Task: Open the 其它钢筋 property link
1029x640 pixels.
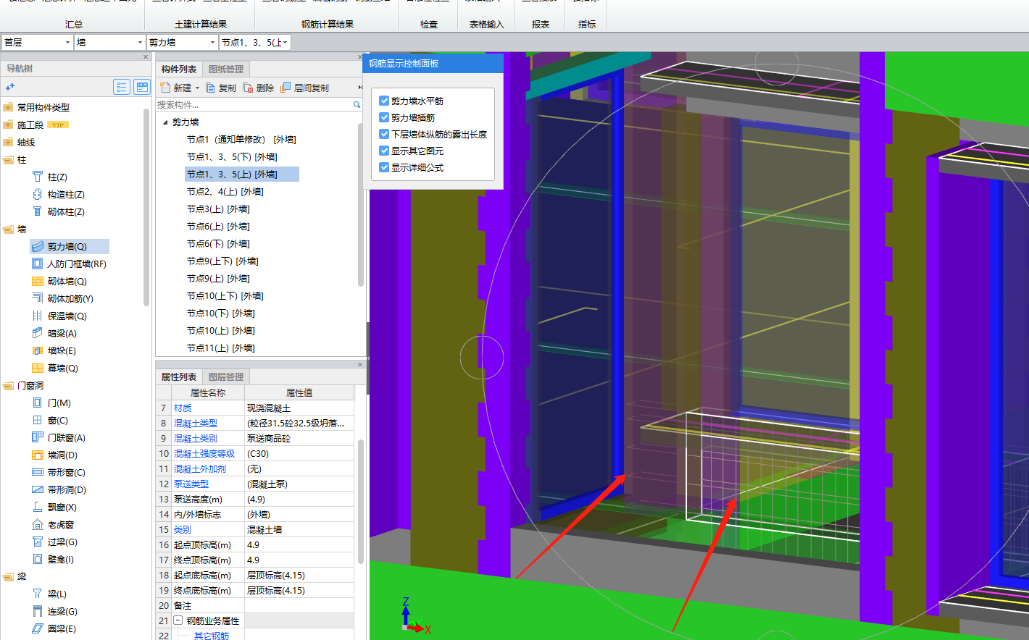Action: pyautogui.click(x=212, y=636)
